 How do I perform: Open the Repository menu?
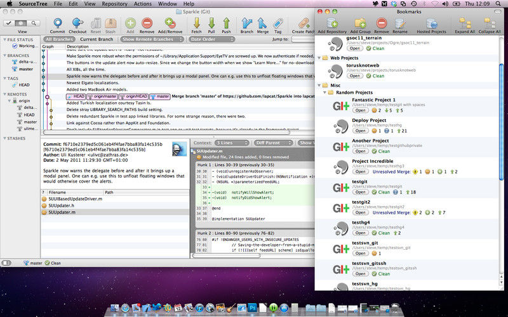(114, 4)
